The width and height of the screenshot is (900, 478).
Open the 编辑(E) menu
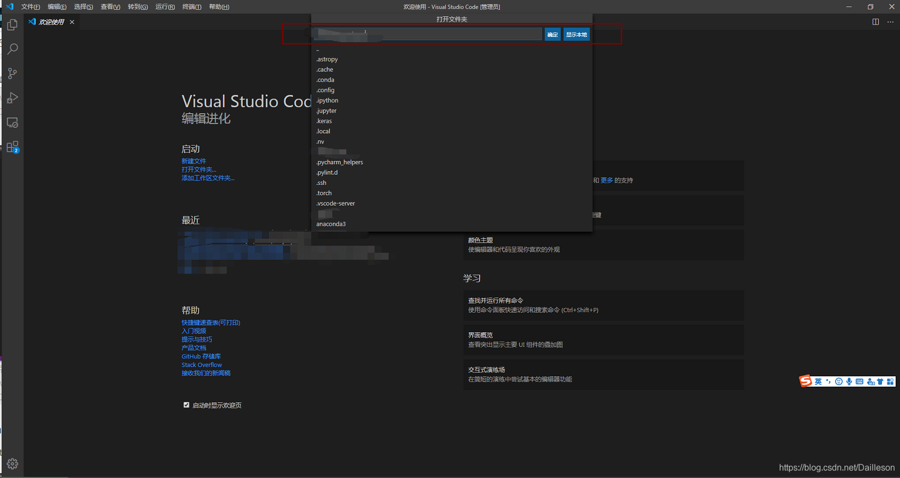(57, 7)
